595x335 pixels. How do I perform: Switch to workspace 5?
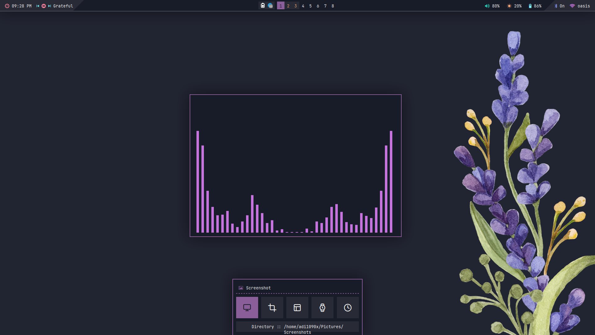coord(311,6)
